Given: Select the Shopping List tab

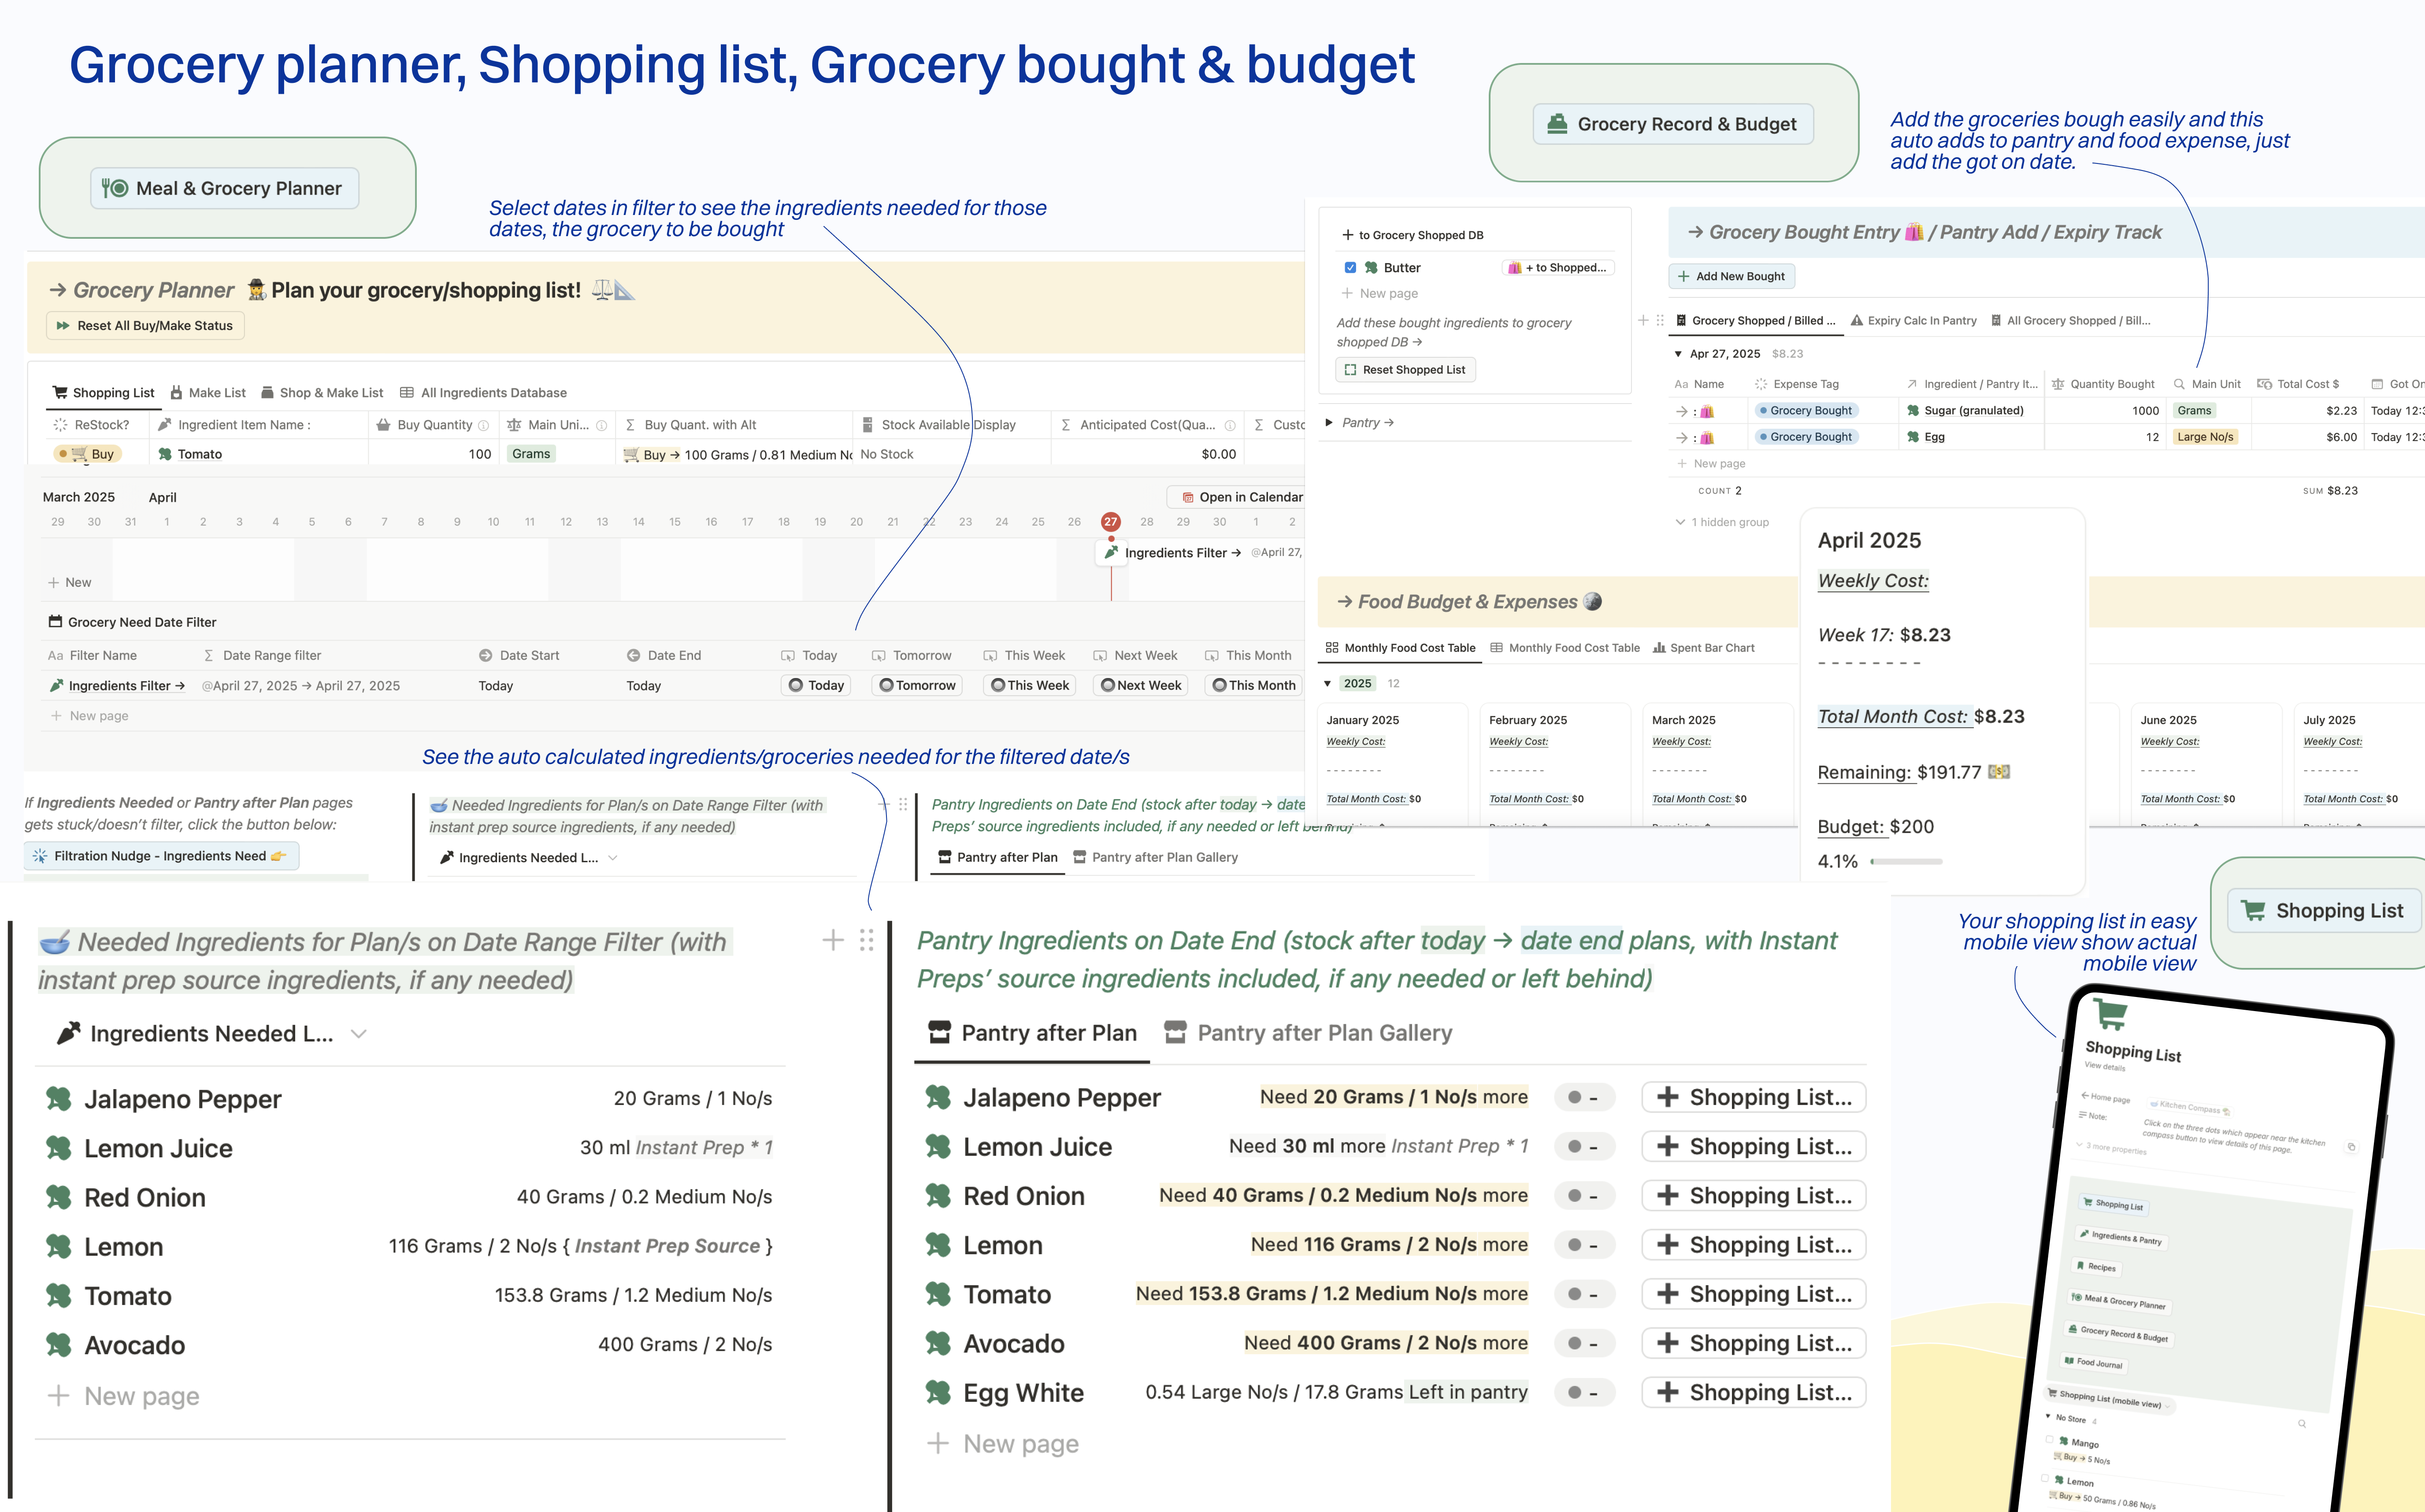Looking at the screenshot, I should pyautogui.click(x=104, y=393).
